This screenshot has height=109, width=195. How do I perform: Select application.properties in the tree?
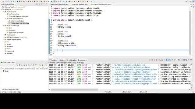pos(16,33)
